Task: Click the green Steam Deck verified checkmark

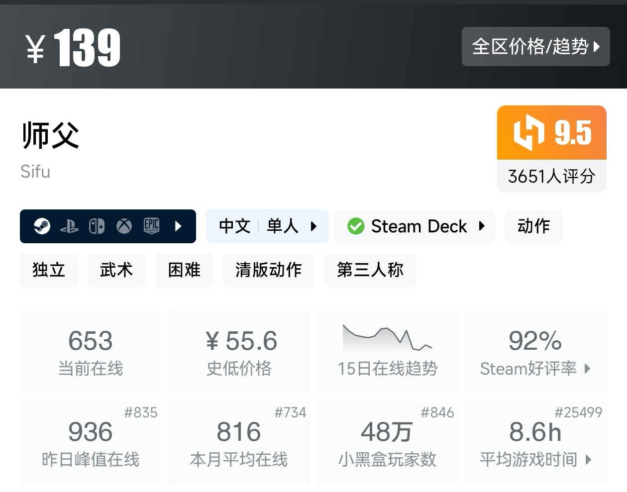Action: point(356,226)
